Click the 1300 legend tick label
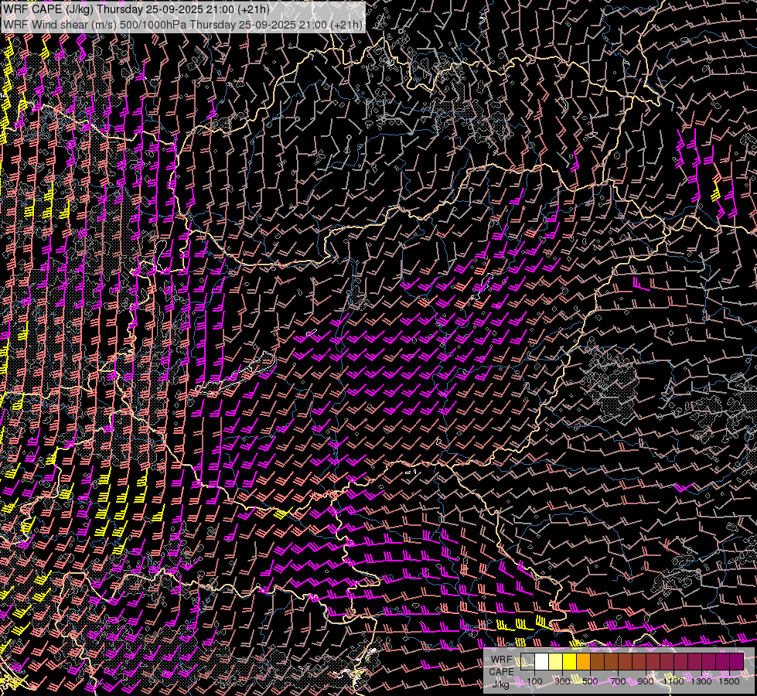The width and height of the screenshot is (757, 696). (x=701, y=681)
